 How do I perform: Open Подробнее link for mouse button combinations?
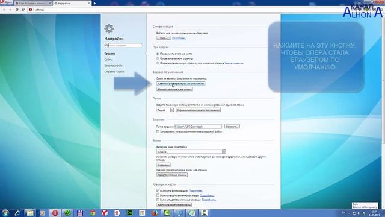coord(207,195)
